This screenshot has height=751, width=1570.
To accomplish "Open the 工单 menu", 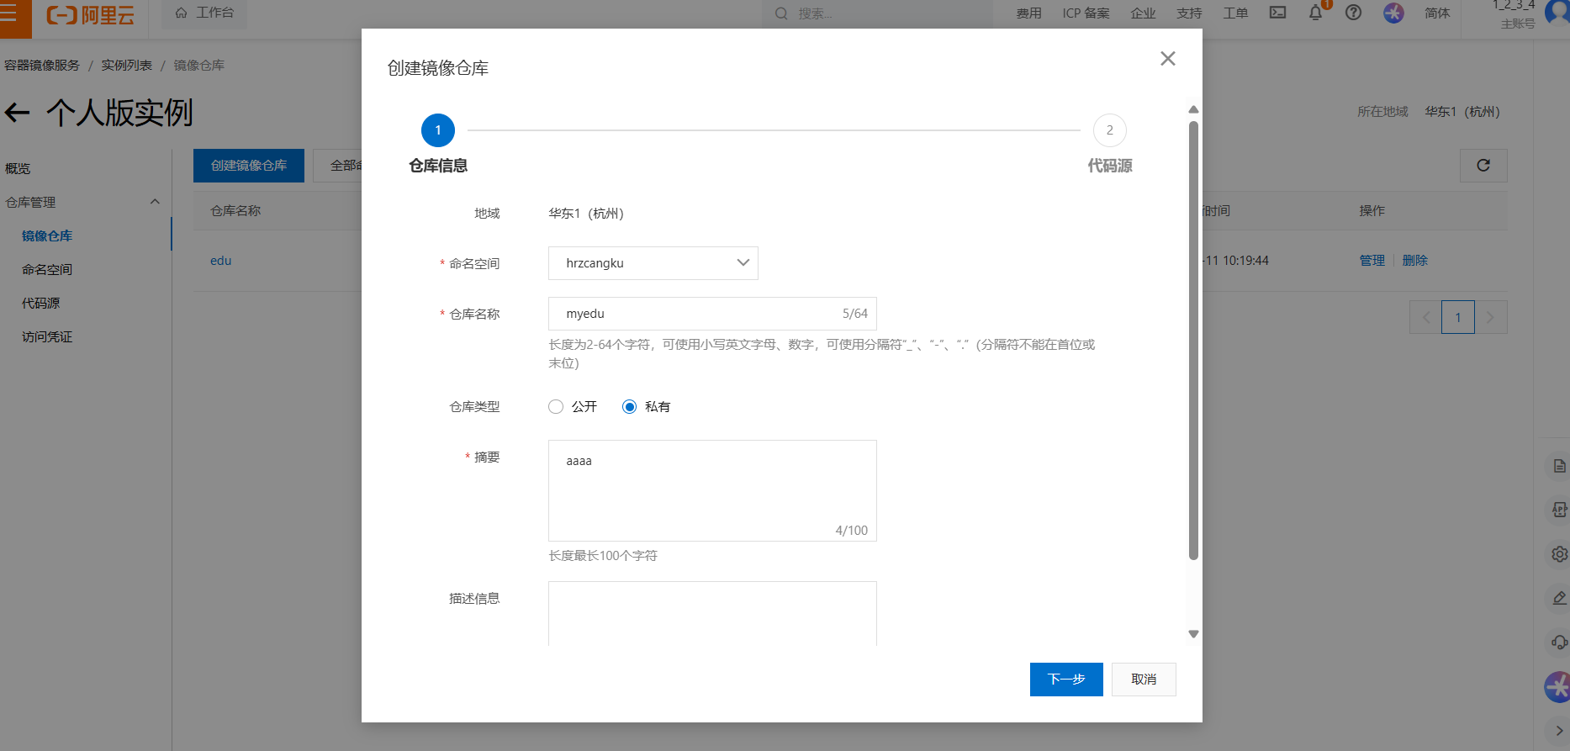I will coord(1235,13).
